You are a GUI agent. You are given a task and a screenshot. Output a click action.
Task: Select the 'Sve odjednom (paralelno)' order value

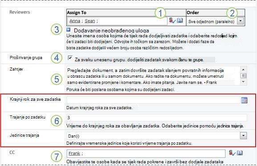point(212,21)
